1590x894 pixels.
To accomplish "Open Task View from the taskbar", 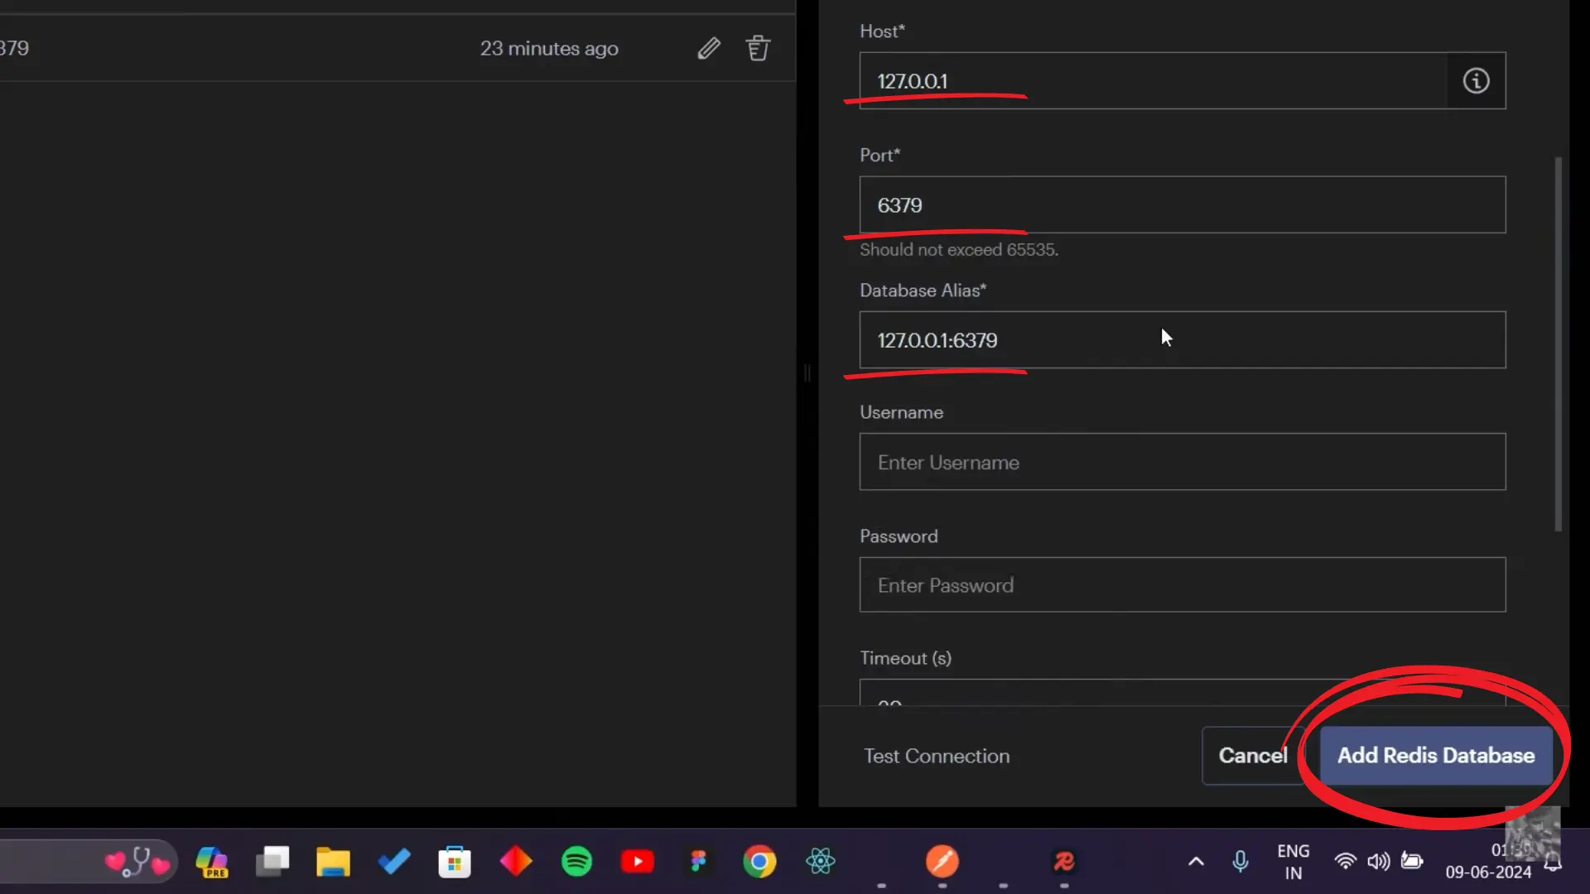I will (272, 862).
